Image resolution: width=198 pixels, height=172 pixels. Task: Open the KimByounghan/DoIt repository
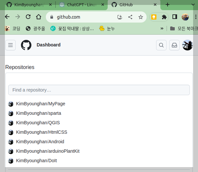click(36, 161)
